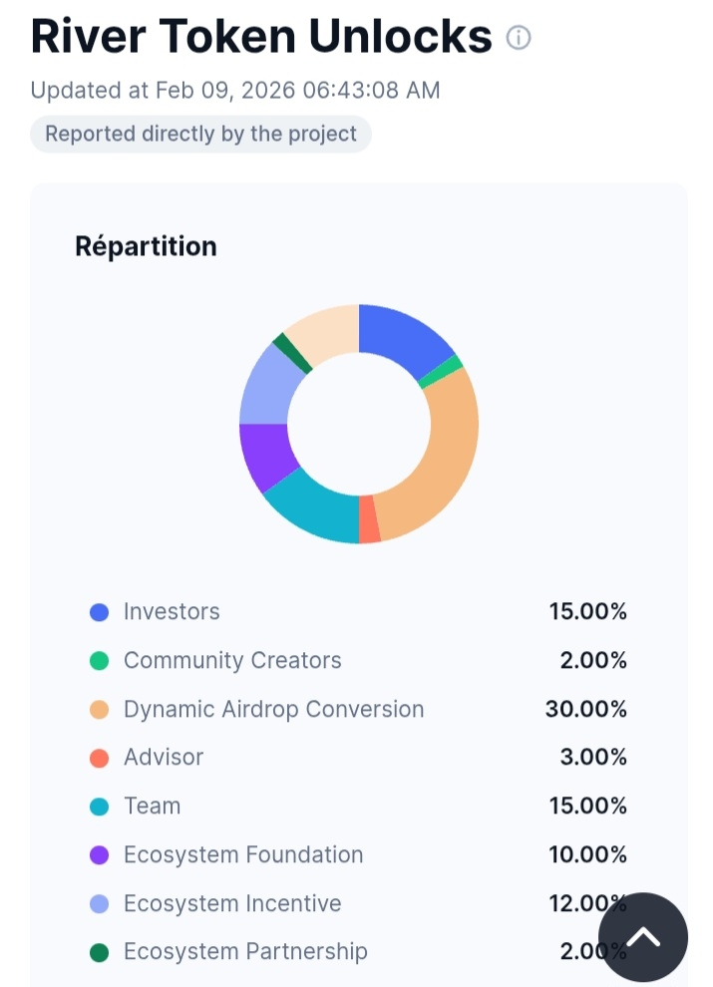Click the Ecosystem Incentive legend label

[232, 904]
